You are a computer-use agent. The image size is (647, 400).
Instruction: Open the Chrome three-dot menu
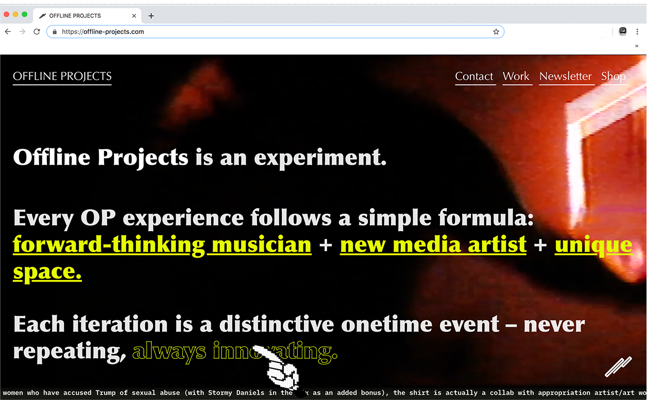click(x=638, y=32)
